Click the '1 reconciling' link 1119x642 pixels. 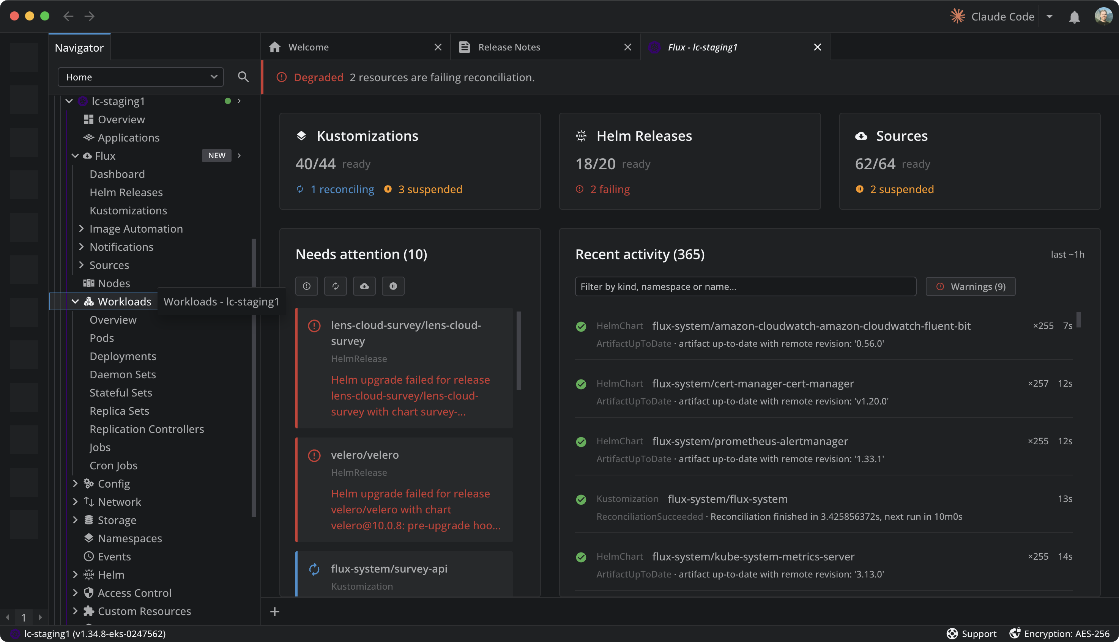[x=342, y=189]
